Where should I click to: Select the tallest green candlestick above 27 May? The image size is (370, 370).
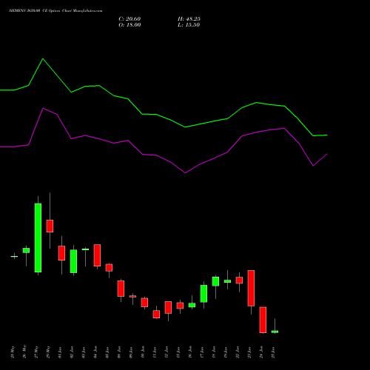(38, 238)
